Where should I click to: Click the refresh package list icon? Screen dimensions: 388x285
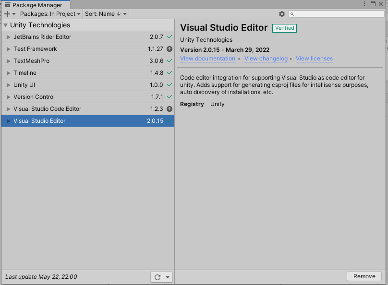[x=157, y=277]
